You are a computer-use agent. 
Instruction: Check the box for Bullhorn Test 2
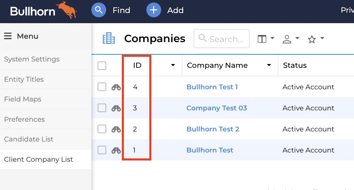102,129
